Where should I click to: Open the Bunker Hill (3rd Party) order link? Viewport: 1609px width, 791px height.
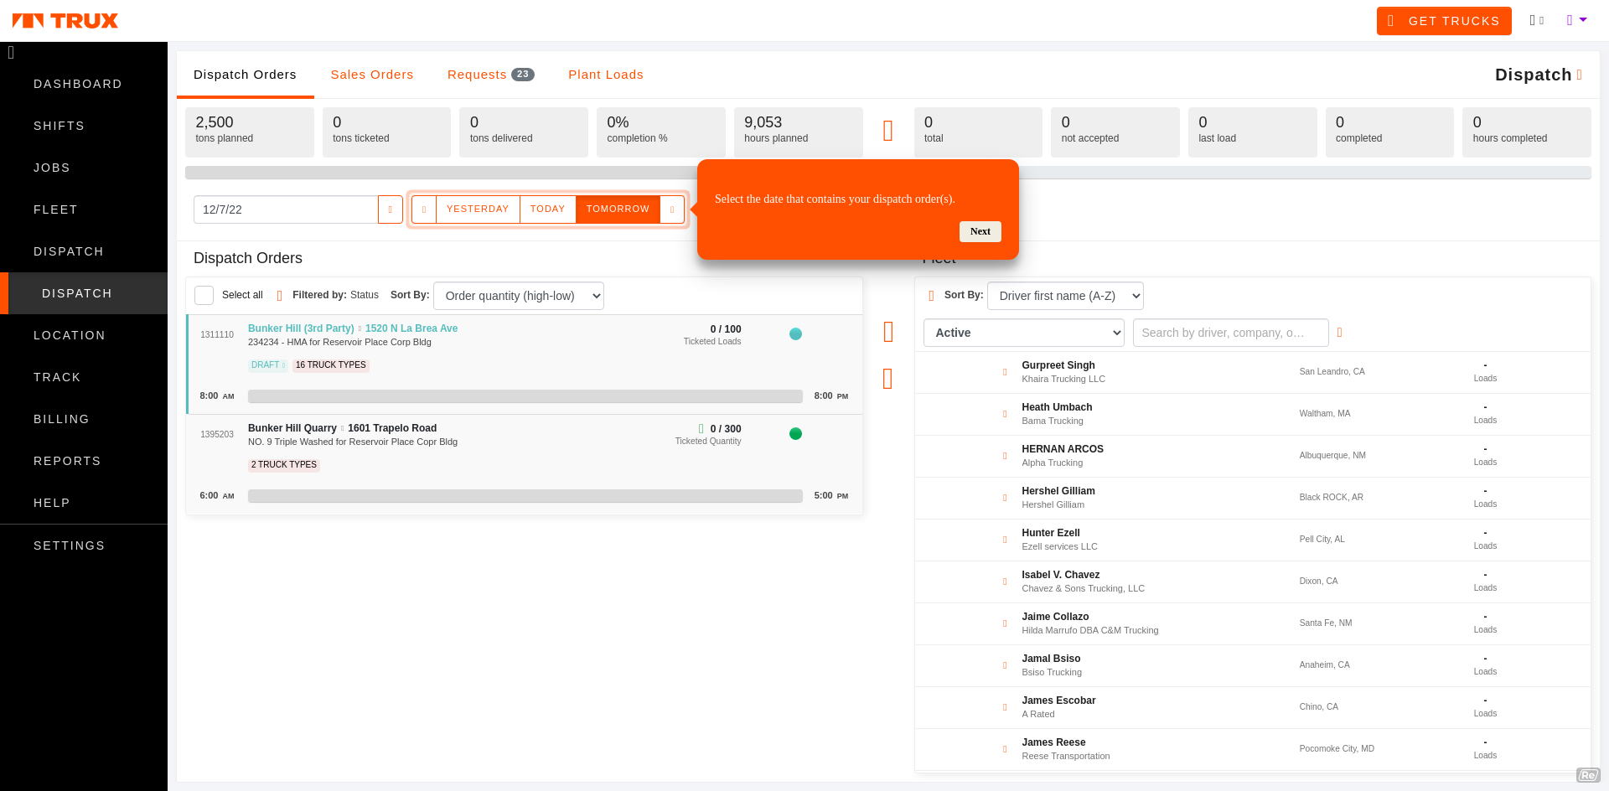click(x=300, y=328)
